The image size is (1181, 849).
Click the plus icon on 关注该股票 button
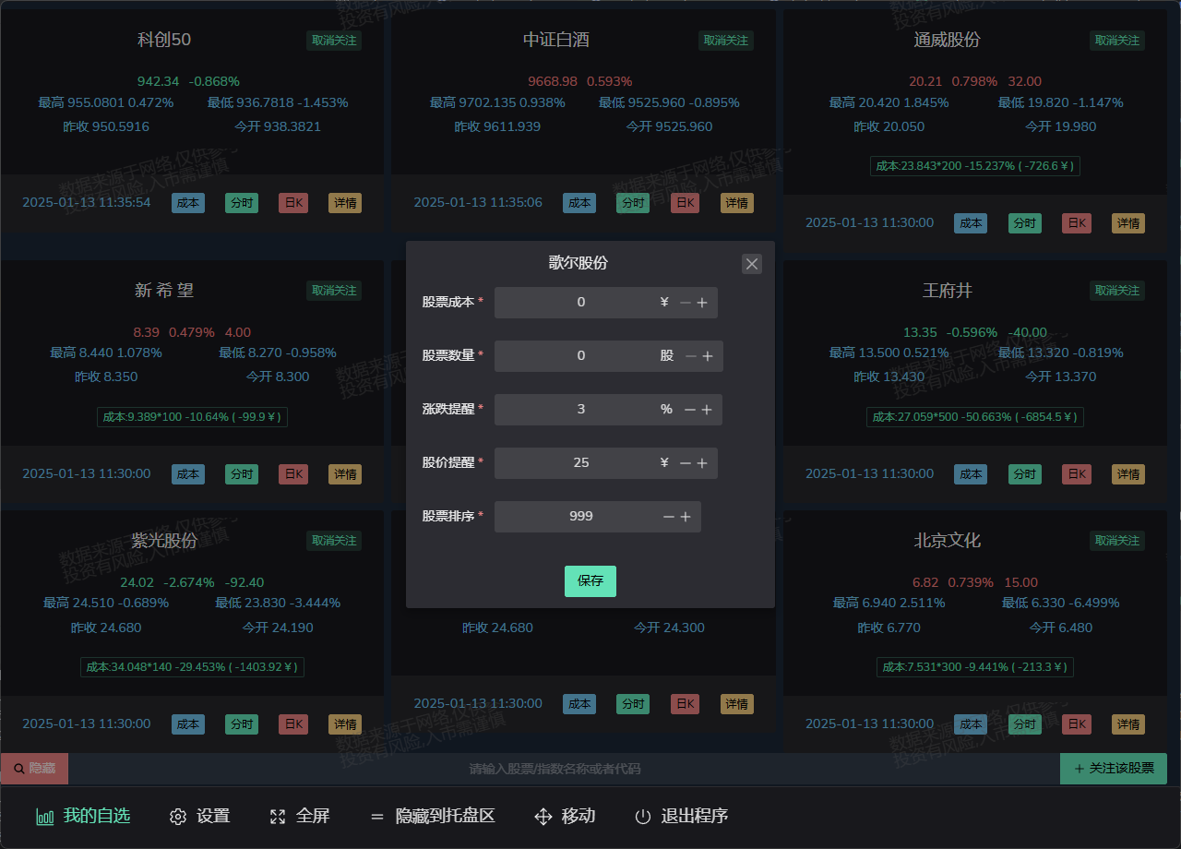(x=1081, y=769)
